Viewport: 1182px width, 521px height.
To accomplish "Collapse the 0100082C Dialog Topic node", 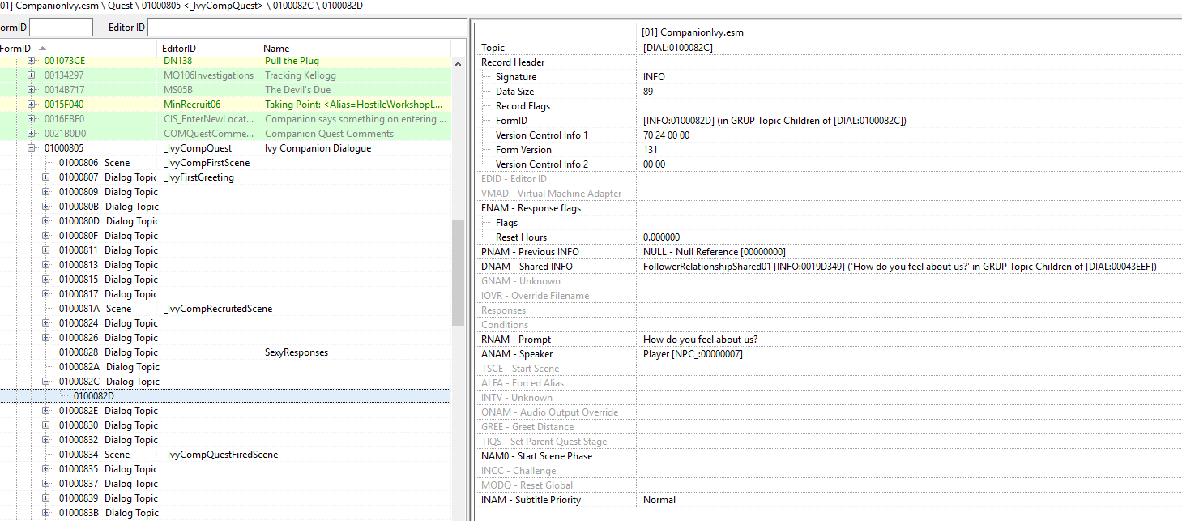I will pos(46,382).
